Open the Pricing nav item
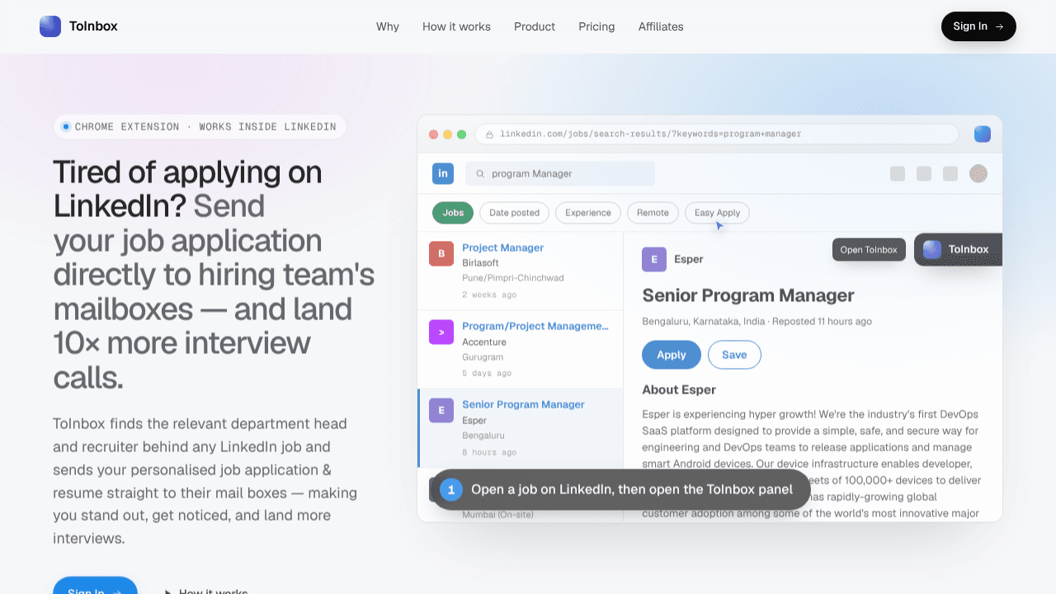The height and width of the screenshot is (594, 1056). coord(596,26)
